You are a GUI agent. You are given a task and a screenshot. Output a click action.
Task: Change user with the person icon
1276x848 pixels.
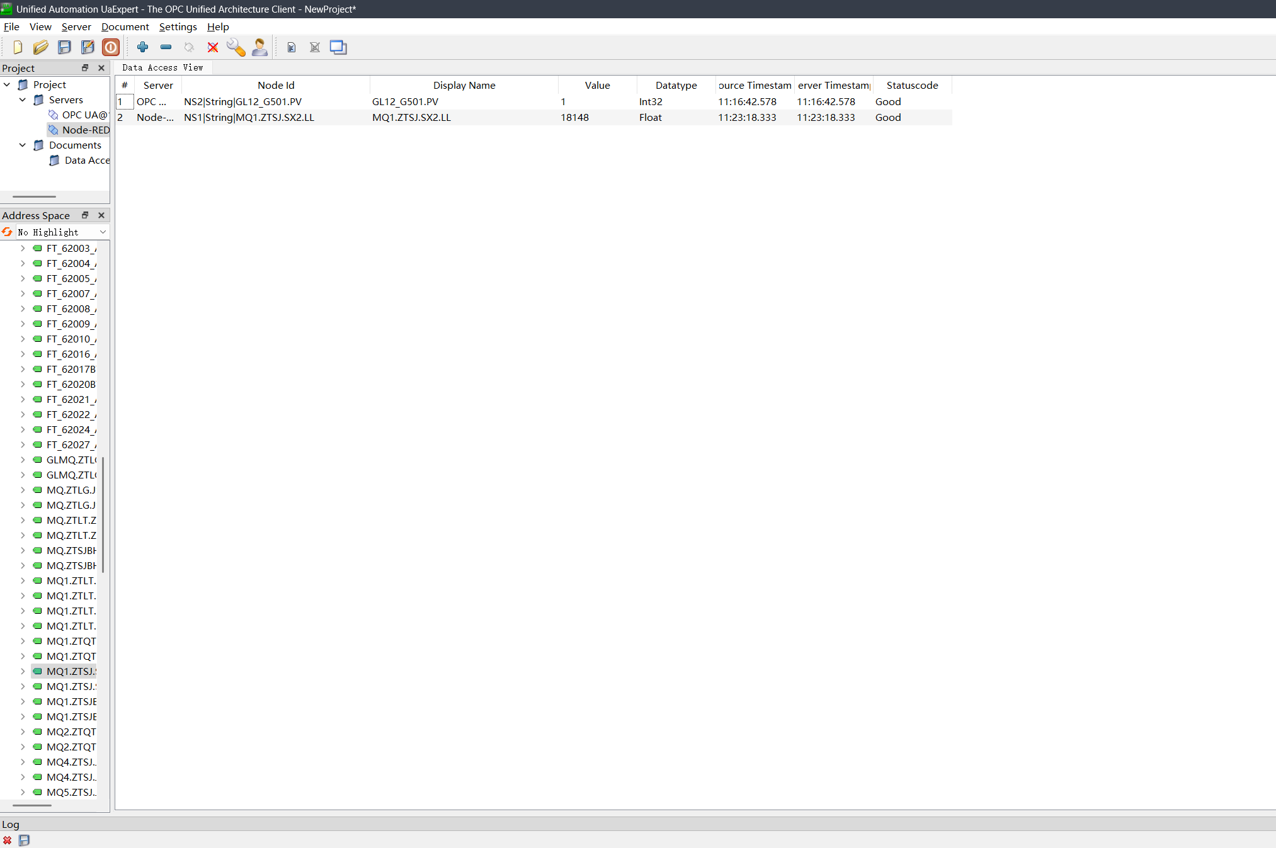tap(259, 47)
